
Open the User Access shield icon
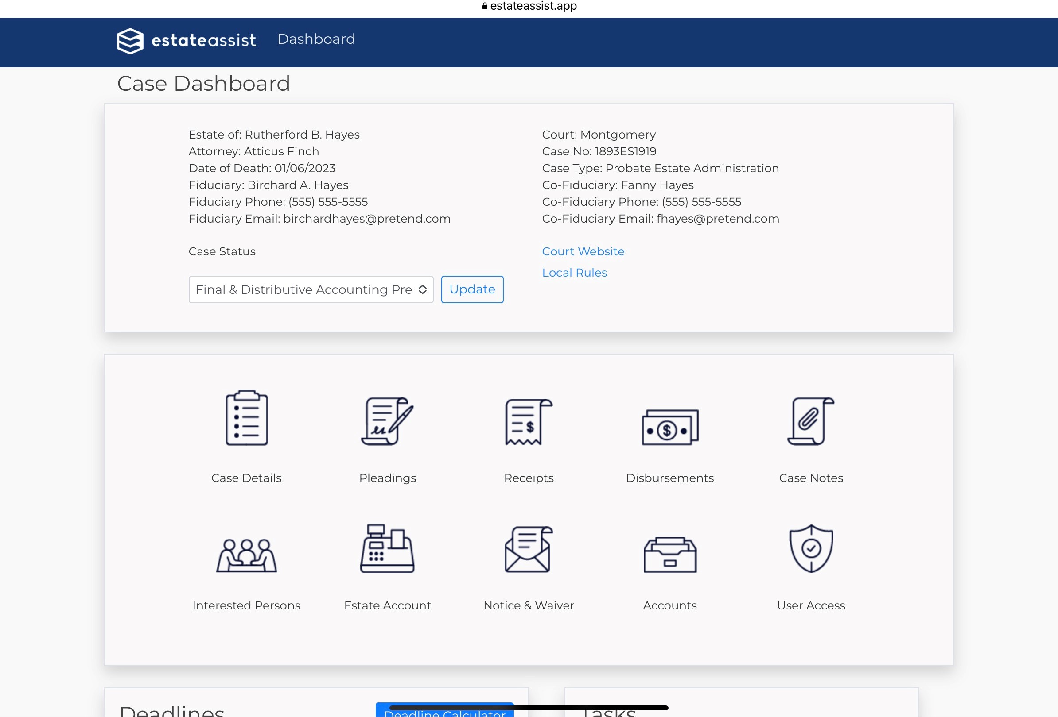click(811, 548)
